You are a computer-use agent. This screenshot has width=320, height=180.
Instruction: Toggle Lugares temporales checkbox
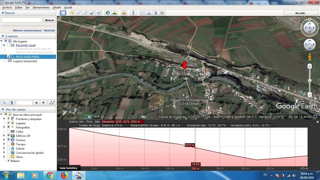pos(6,61)
